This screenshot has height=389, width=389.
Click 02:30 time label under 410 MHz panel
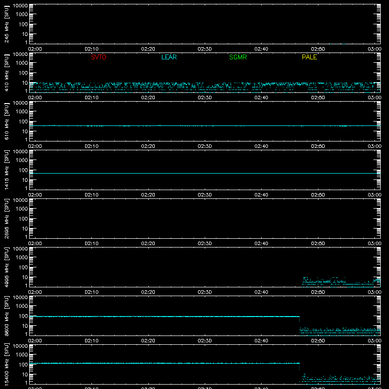(205, 98)
